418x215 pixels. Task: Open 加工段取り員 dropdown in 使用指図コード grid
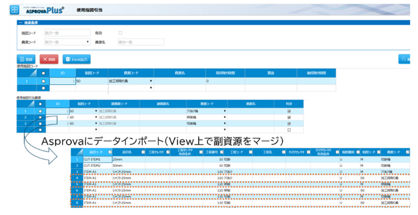coord(151,81)
